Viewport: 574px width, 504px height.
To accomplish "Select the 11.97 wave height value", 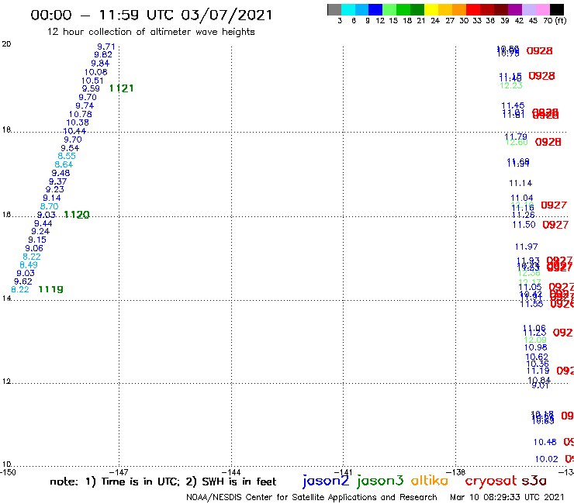I will point(527,247).
